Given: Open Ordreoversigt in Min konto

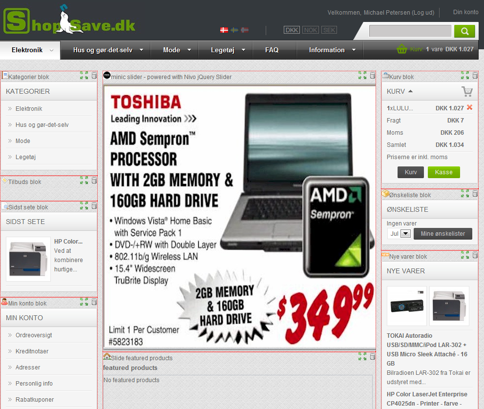Looking at the screenshot, I should (x=34, y=335).
